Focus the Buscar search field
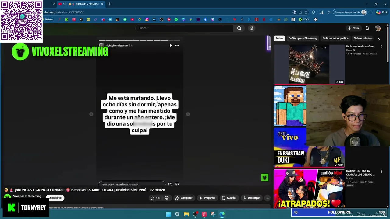 [184, 28]
